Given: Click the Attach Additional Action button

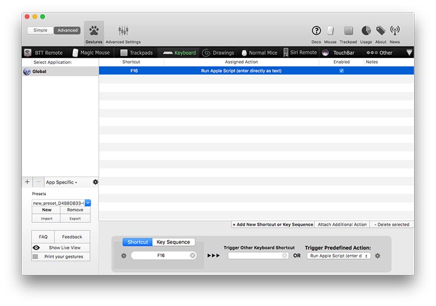Looking at the screenshot, I should coord(342,225).
